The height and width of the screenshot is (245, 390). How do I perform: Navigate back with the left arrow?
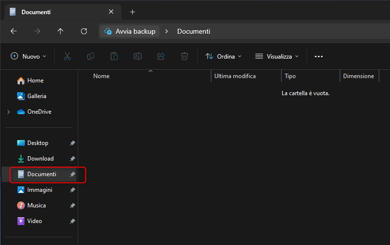[x=14, y=31]
